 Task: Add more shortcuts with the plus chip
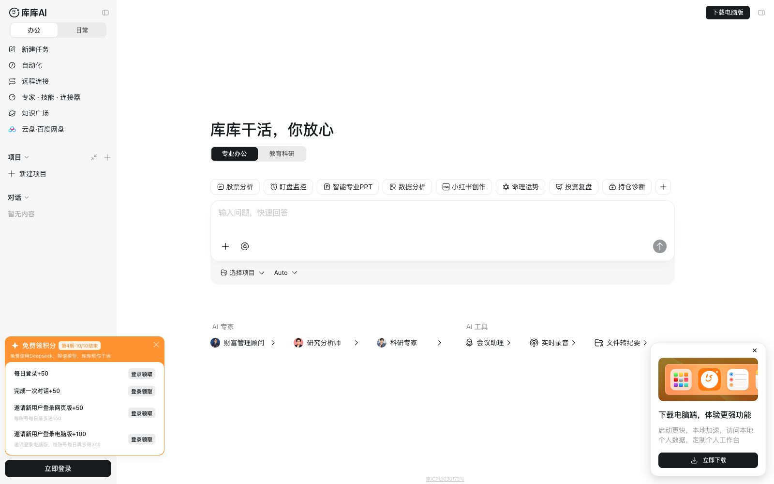click(663, 187)
